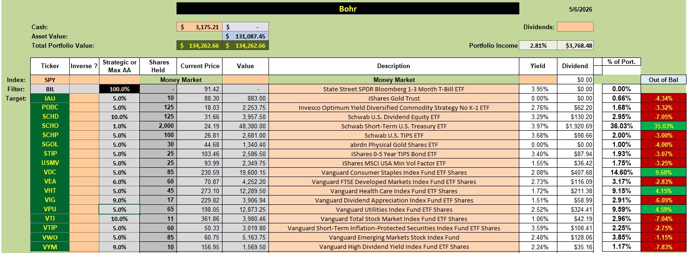Click the red -6.09% out-of-balance cell

(664, 200)
